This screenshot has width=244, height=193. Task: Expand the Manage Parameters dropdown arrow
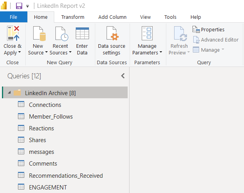161,52
